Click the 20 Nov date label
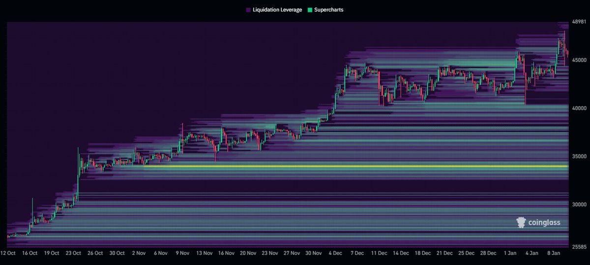This screenshot has height=265, width=590. pos(248,254)
